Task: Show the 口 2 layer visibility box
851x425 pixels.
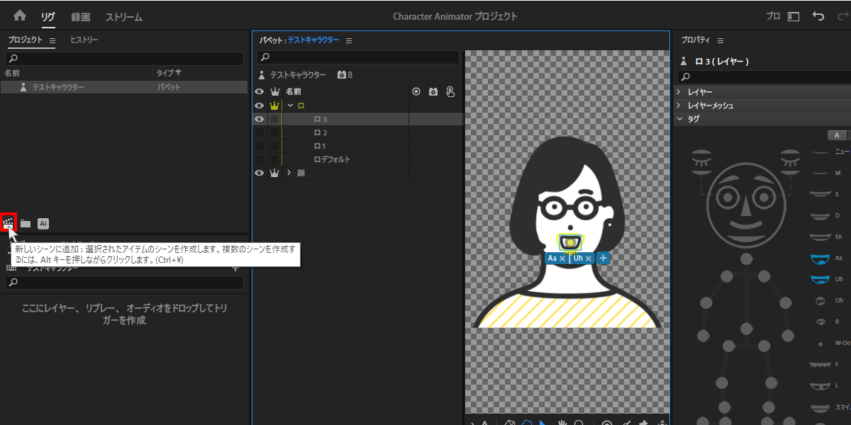Action: coord(260,132)
